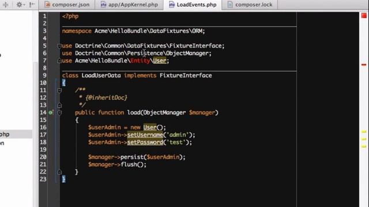Select the LoadEvents.php tab

pyautogui.click(x=193, y=5)
